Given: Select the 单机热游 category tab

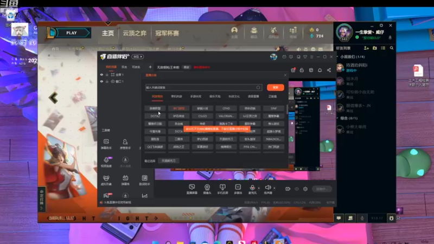Looking at the screenshot, I should click(x=177, y=97).
